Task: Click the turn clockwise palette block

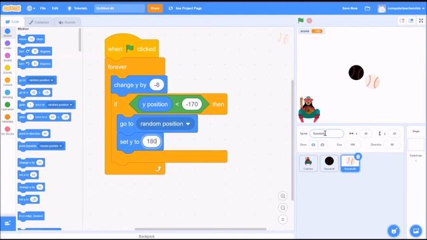Action: point(35,51)
